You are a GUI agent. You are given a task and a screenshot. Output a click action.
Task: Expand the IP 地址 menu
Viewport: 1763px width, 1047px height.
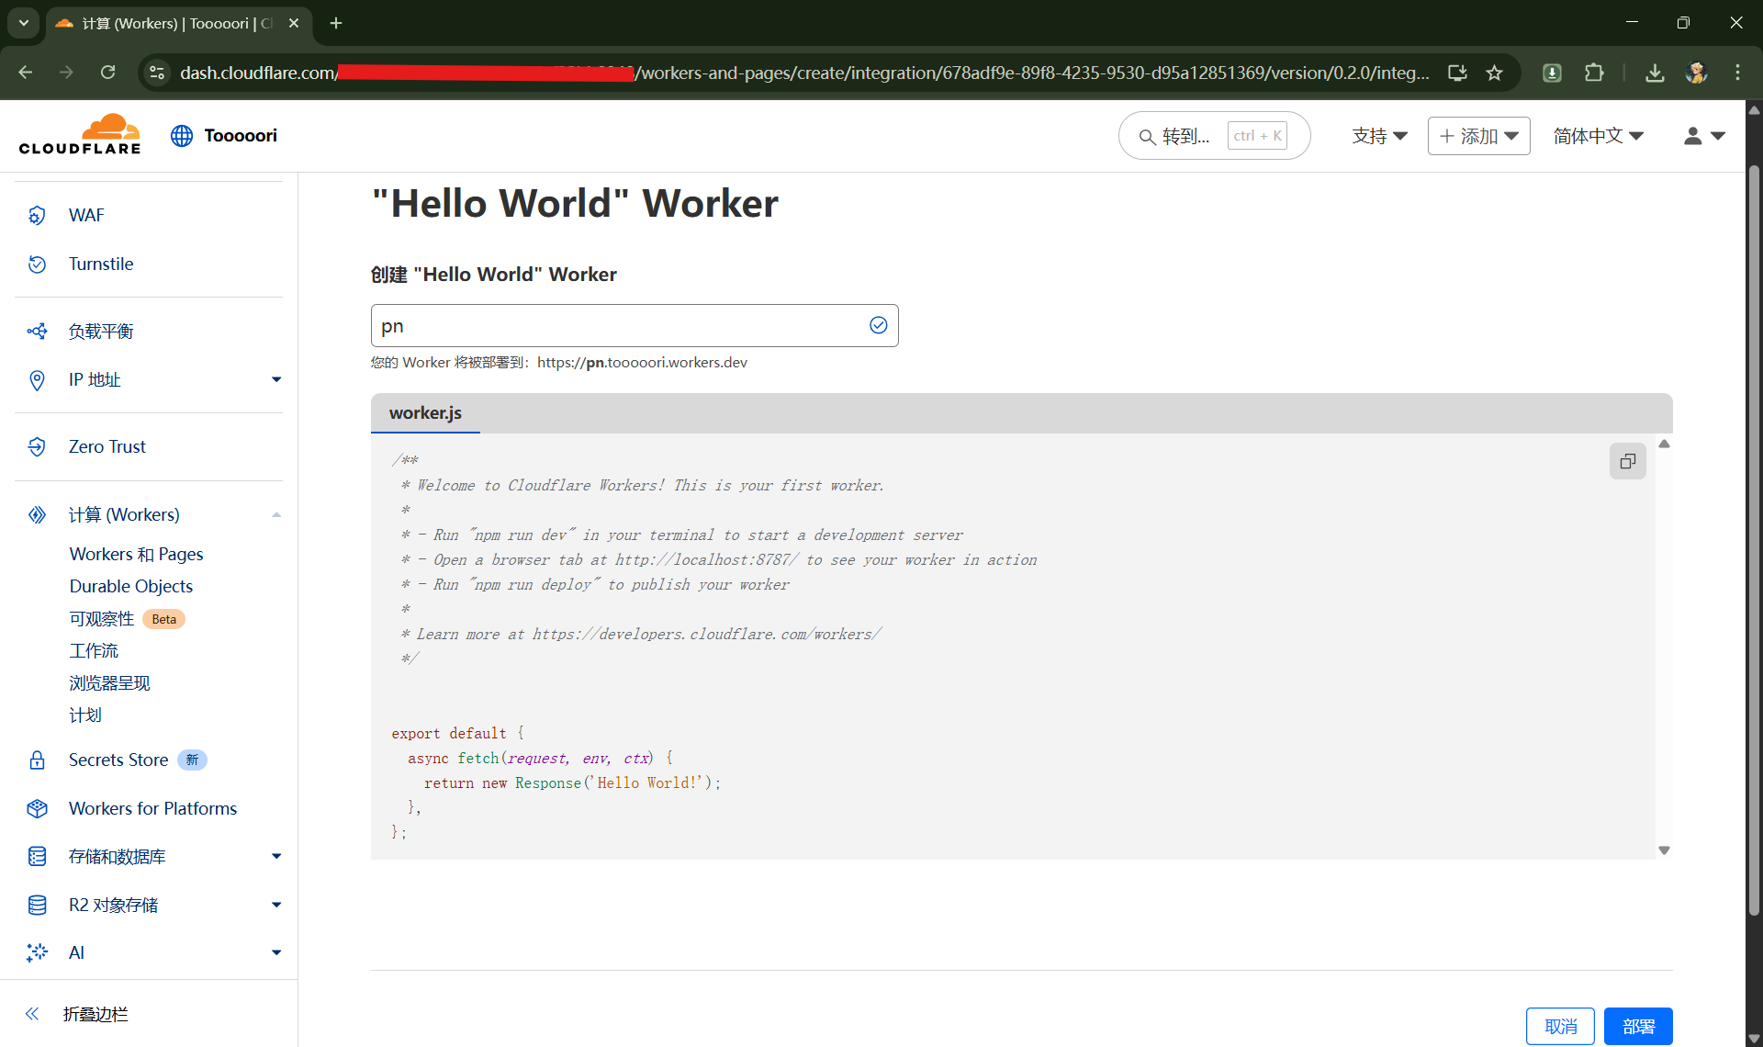[276, 380]
